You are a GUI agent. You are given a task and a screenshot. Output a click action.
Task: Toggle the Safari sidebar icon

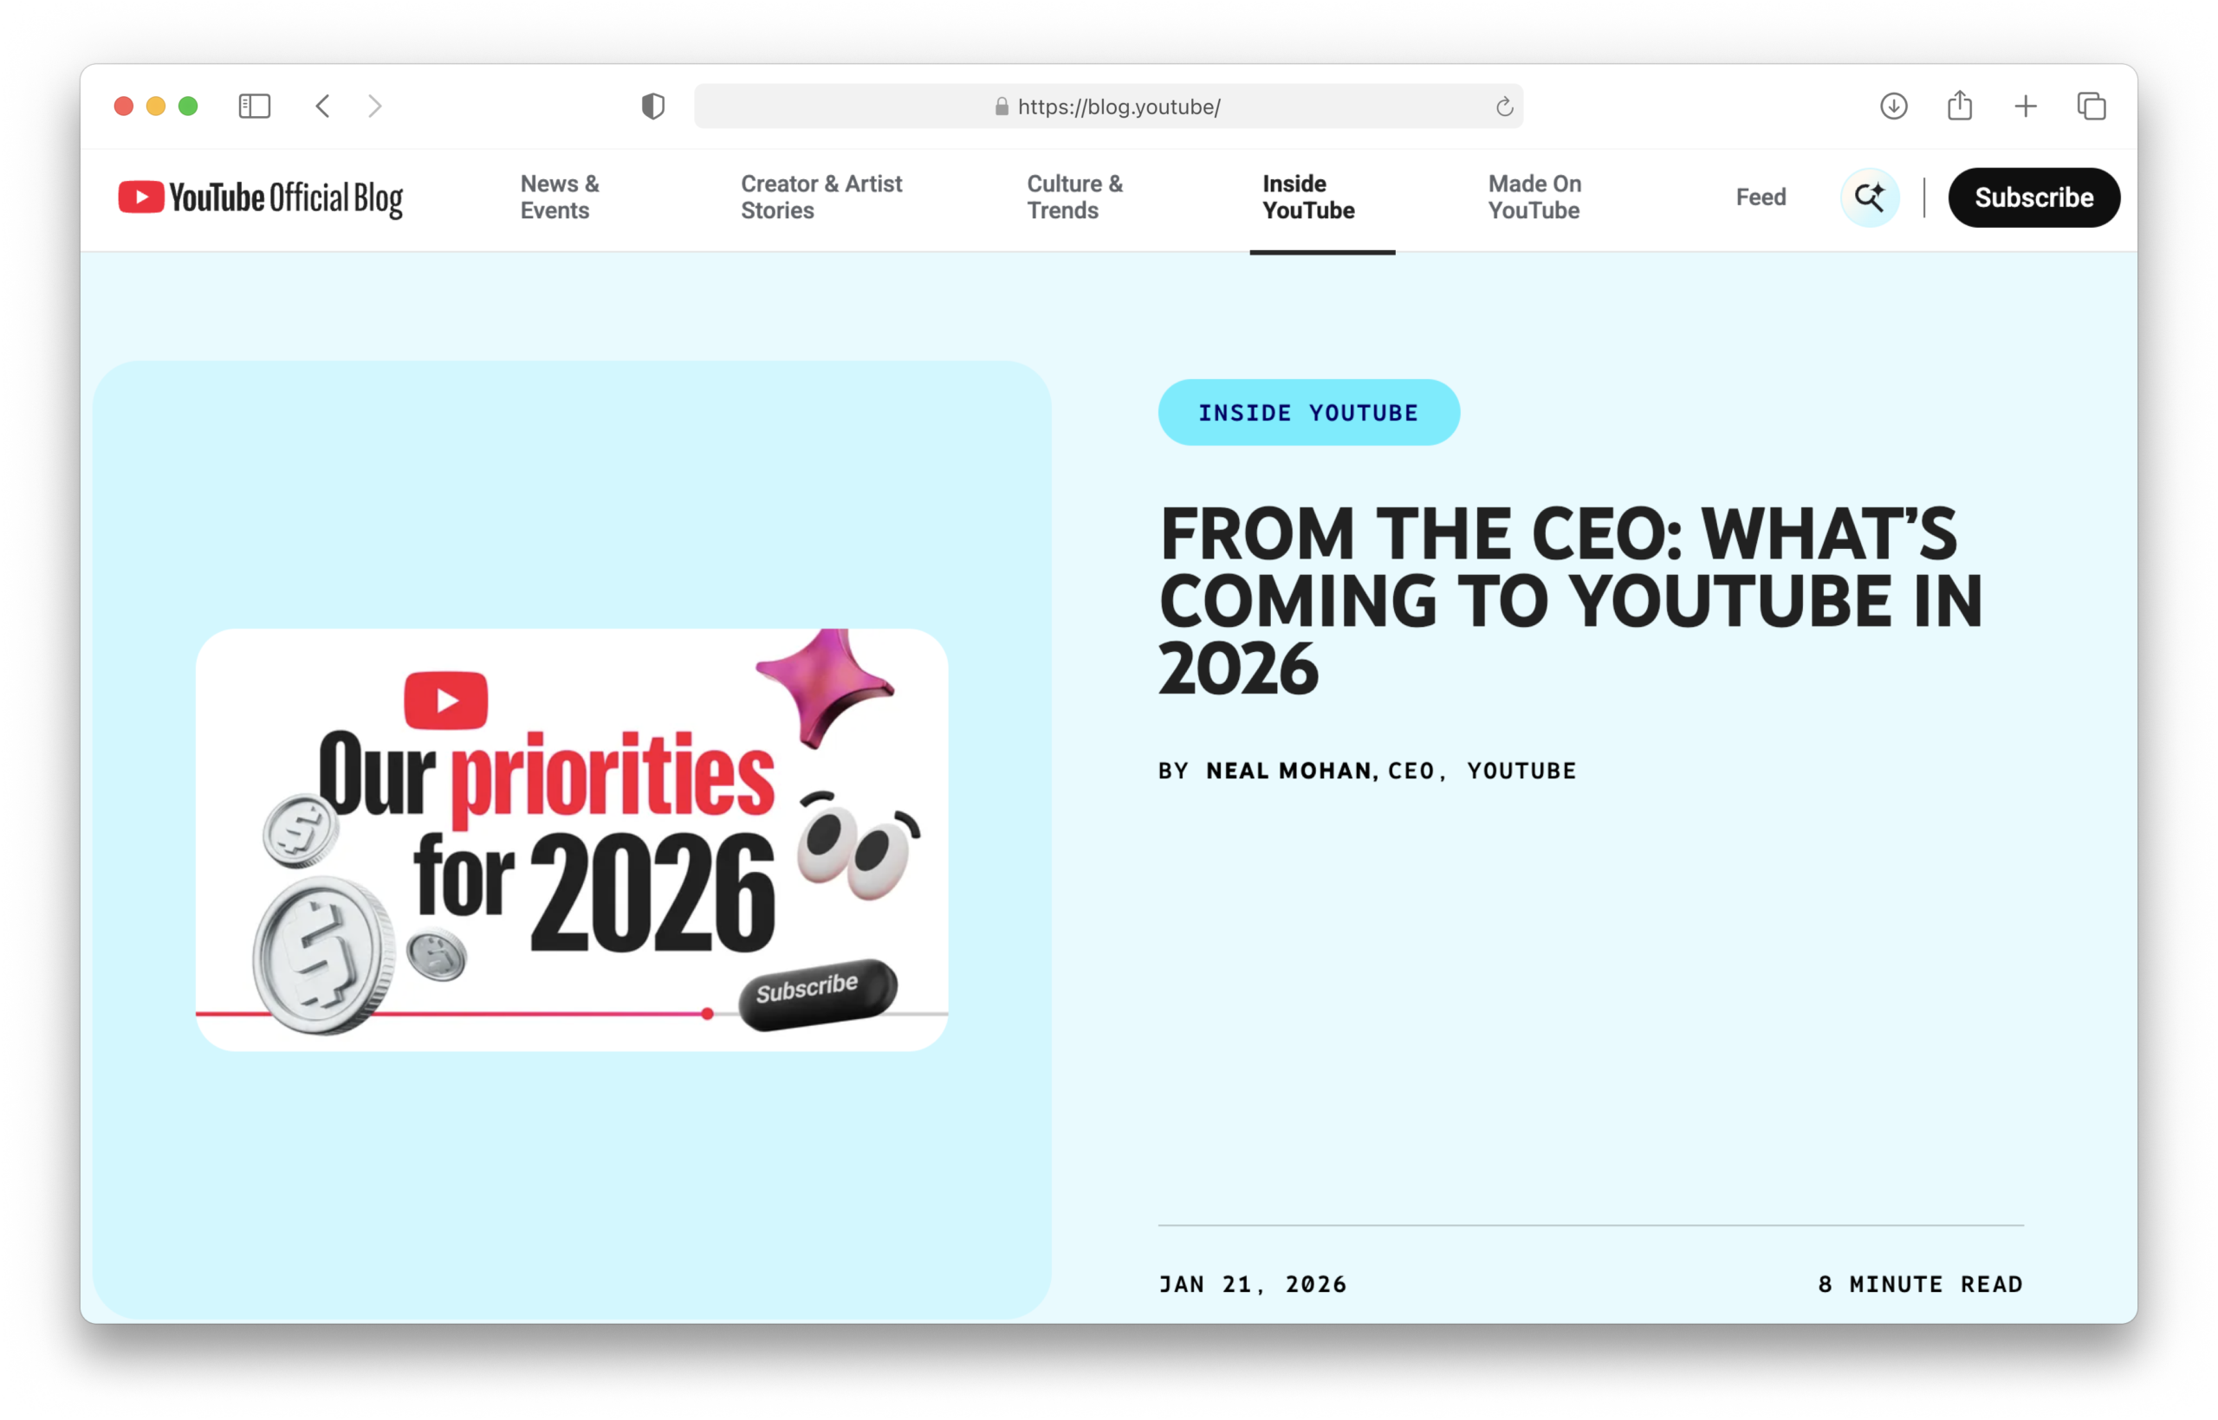(x=255, y=106)
